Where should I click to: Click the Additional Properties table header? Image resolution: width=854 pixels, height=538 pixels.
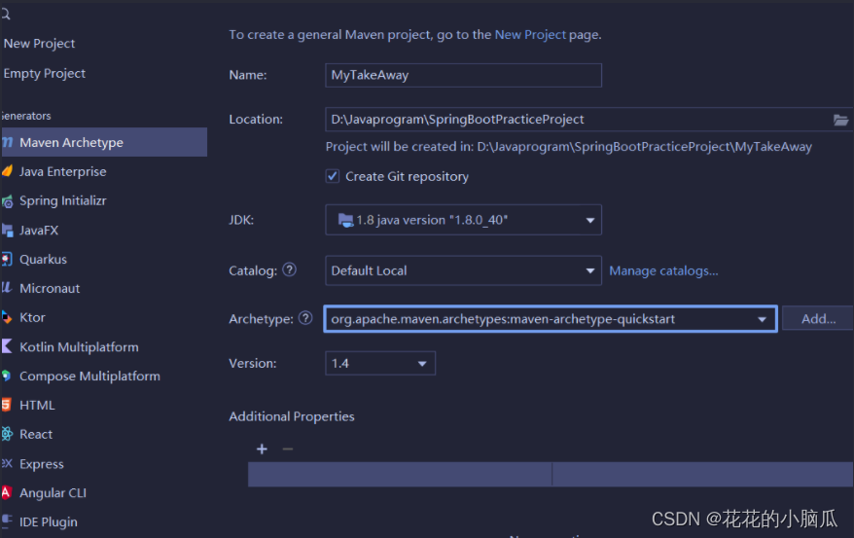551,475
